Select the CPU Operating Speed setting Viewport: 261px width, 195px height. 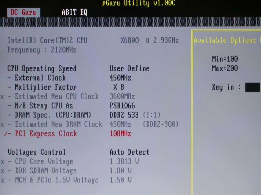tap(42, 69)
